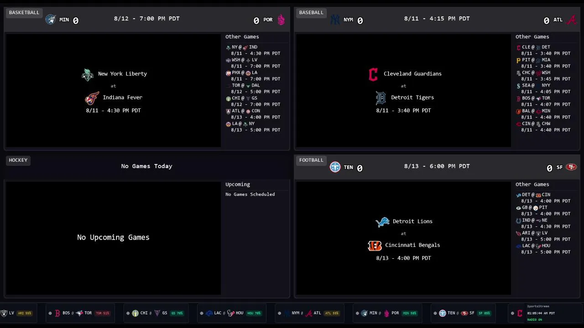
Task: Click the ATL 55% probability badge
Action: click(332, 313)
